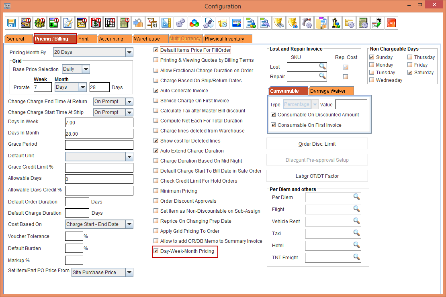446x297 pixels.
Task: Click the padlock icon in toolbar
Action: tap(138, 23)
